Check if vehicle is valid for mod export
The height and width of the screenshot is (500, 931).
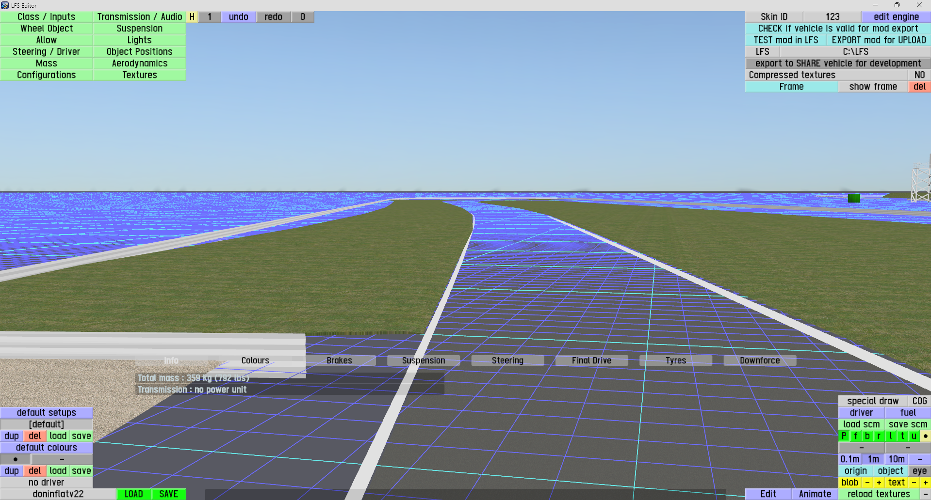pos(838,29)
